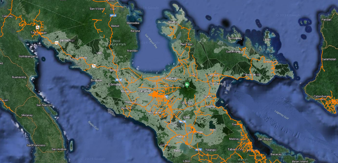
Task: Select the Libmanan town label
Action: click(x=115, y=84)
